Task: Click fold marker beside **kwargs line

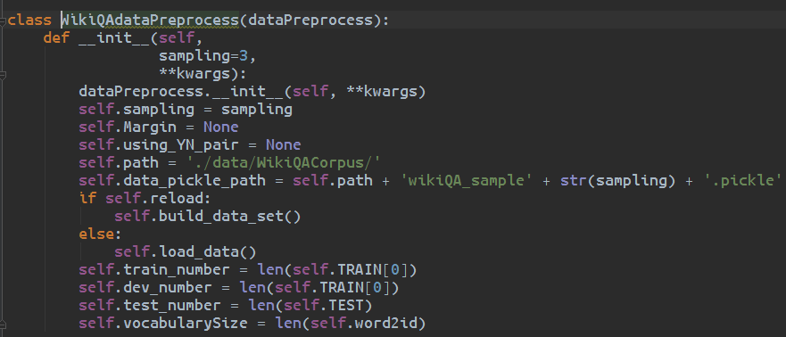Action: [x=3, y=74]
